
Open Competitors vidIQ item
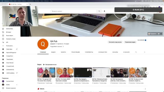(x=10, y=56)
